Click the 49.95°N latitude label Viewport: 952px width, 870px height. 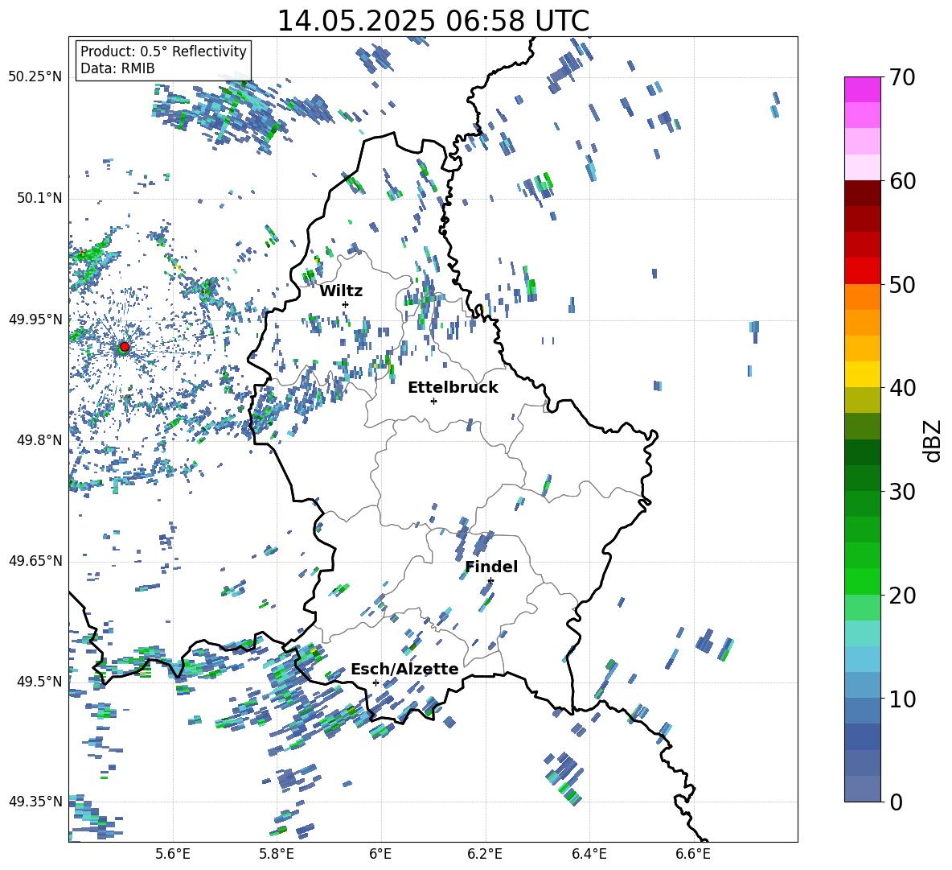point(35,319)
